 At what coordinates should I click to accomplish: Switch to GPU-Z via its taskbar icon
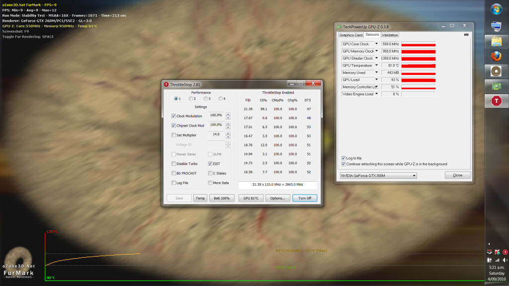497,86
